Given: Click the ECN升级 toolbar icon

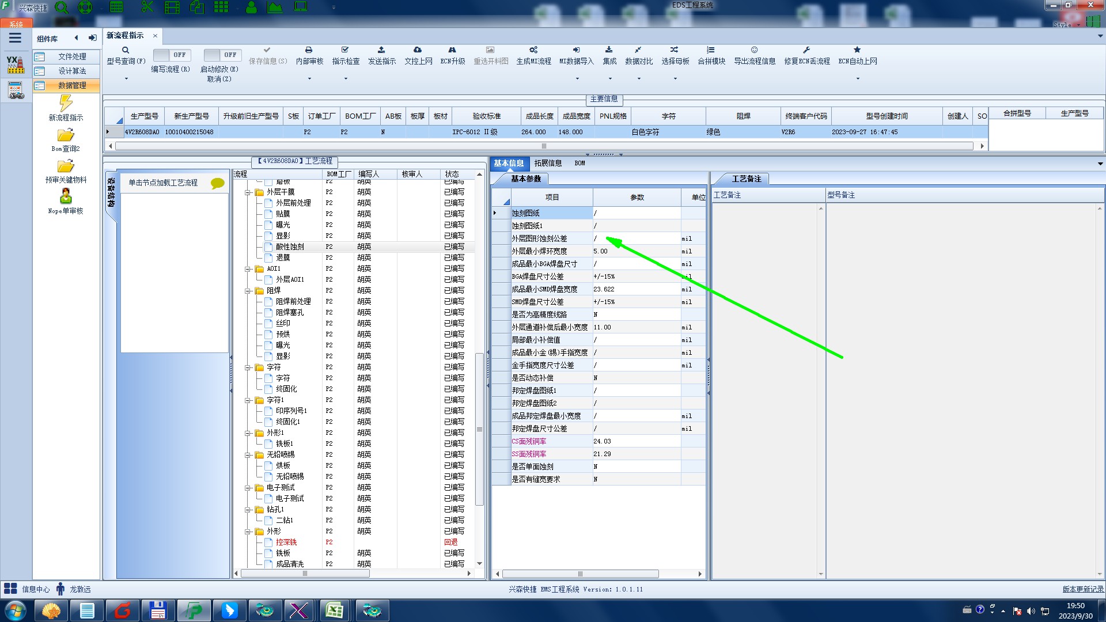Looking at the screenshot, I should pyautogui.click(x=452, y=50).
